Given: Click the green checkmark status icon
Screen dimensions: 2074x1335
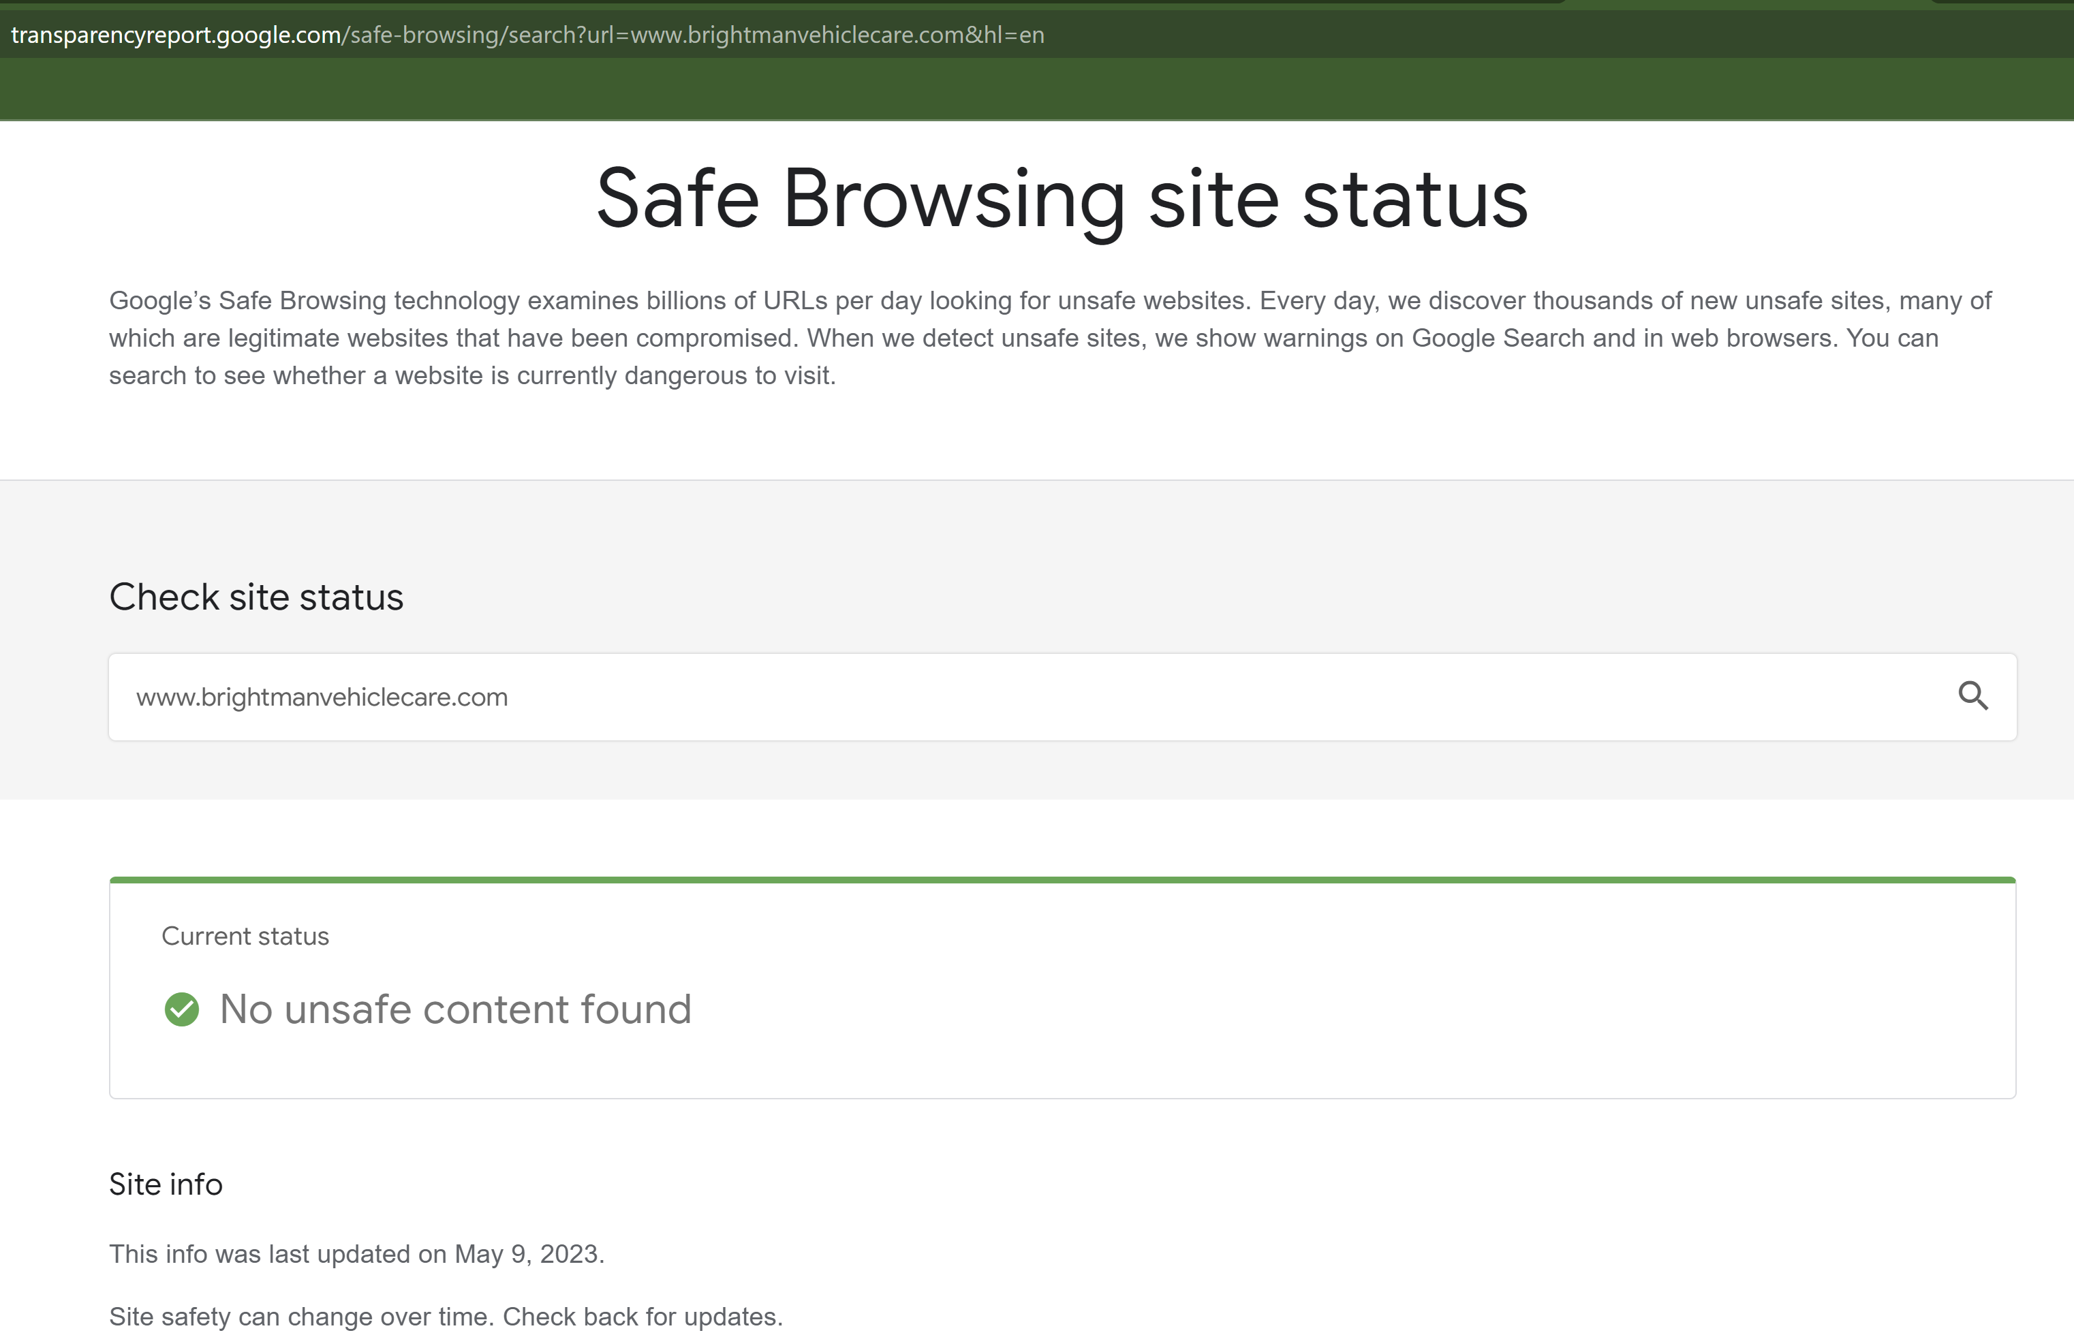Looking at the screenshot, I should (x=182, y=1009).
